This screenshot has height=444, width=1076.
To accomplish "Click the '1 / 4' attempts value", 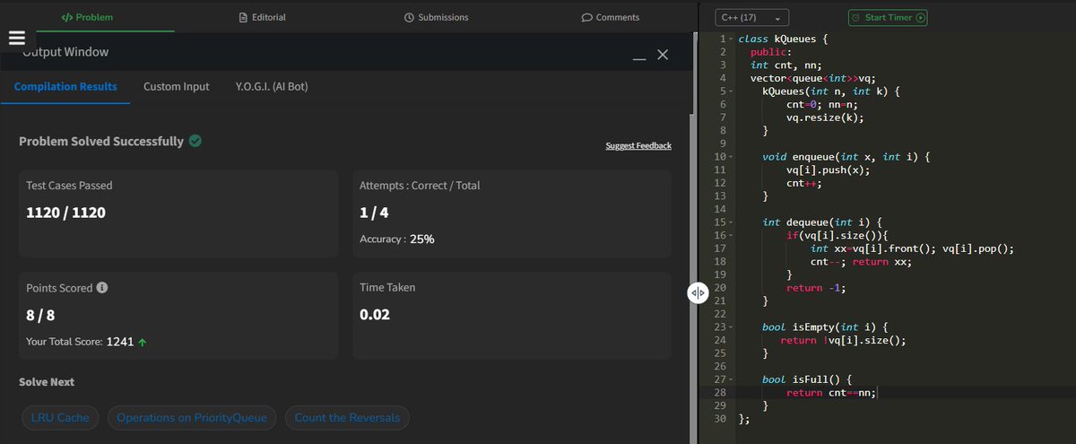I will coord(374,213).
